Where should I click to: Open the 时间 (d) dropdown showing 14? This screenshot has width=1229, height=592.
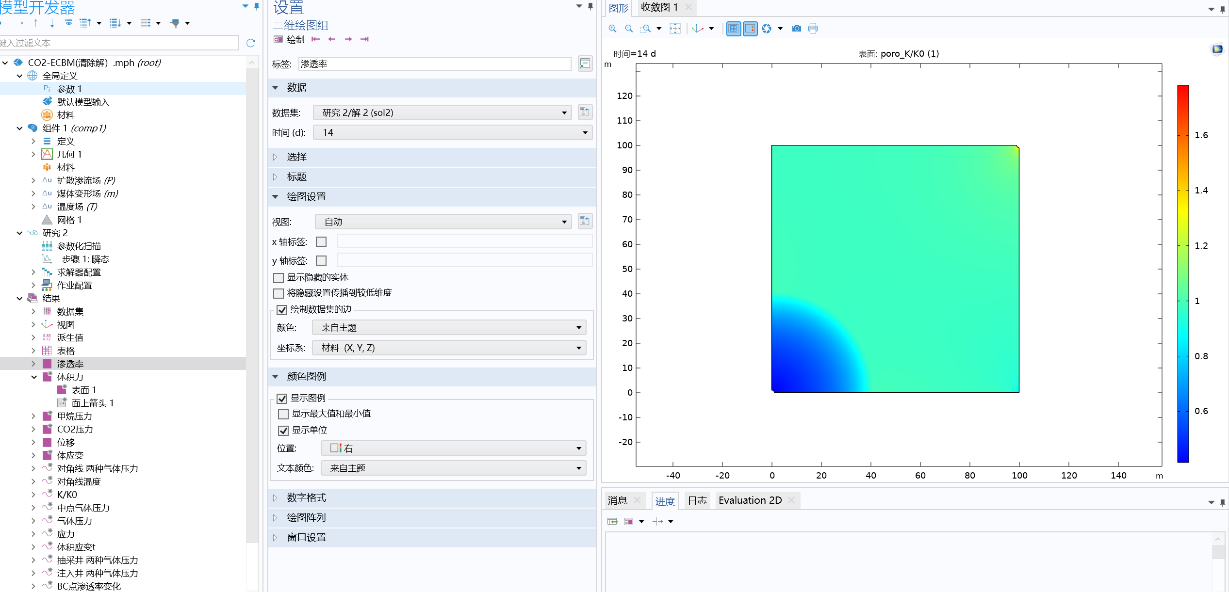(452, 133)
